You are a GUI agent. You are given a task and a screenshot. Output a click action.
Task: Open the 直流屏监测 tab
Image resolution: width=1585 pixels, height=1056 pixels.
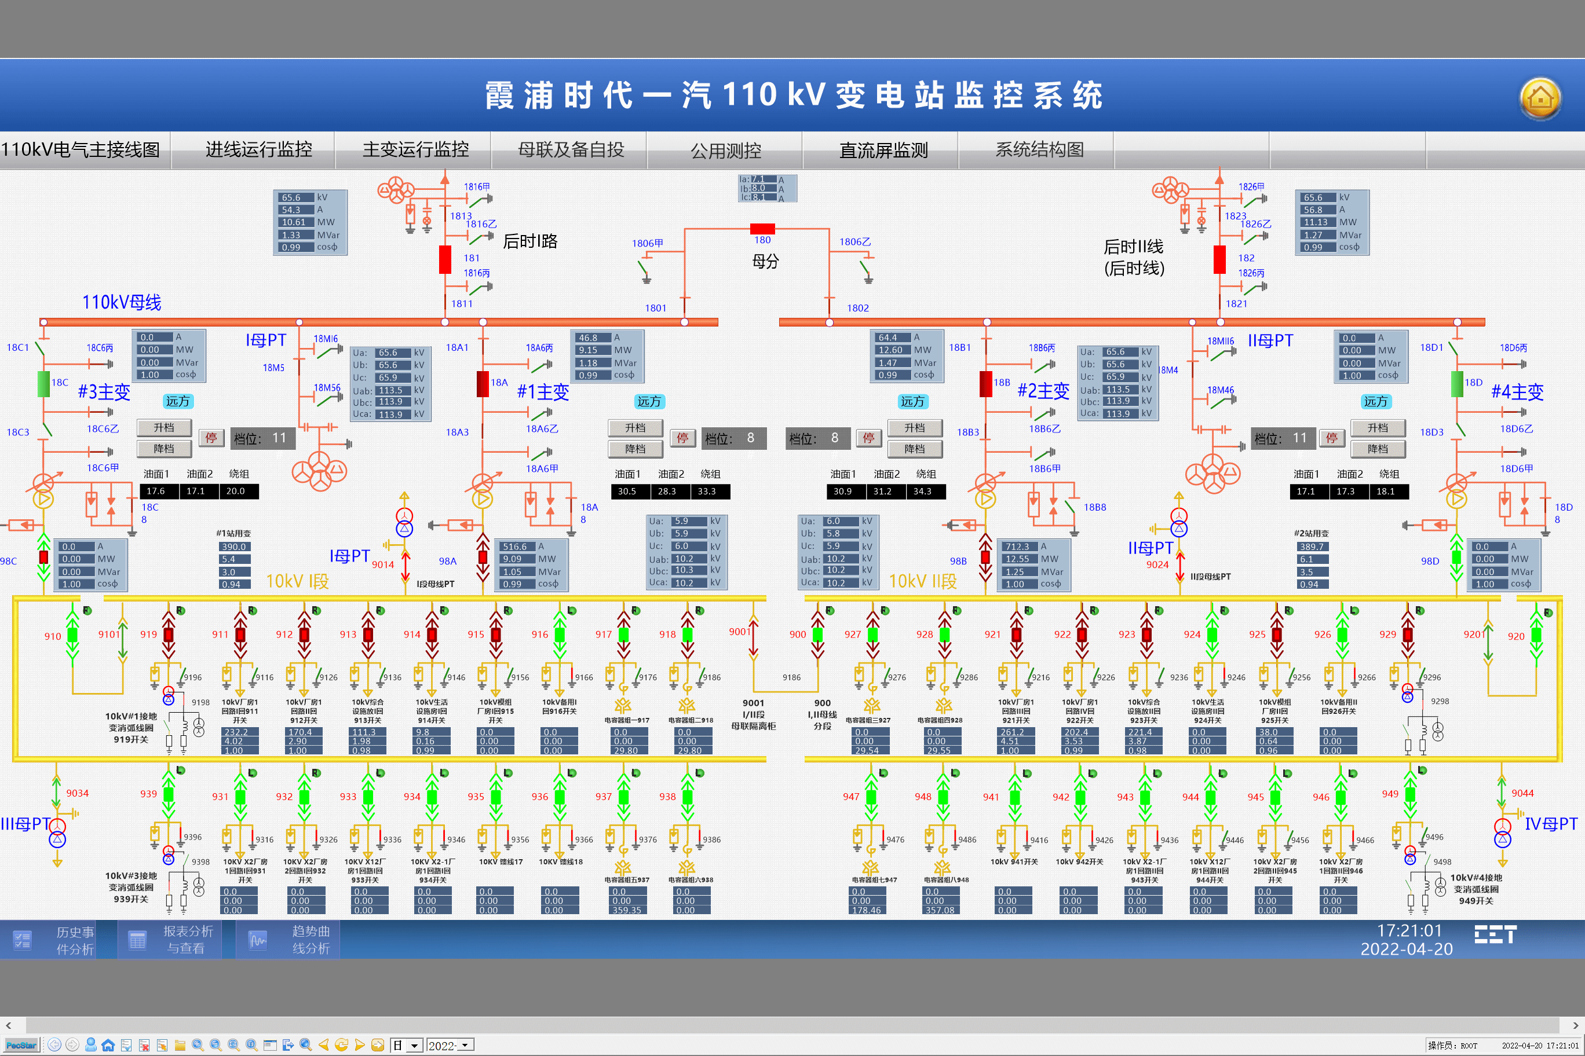pyautogui.click(x=883, y=149)
